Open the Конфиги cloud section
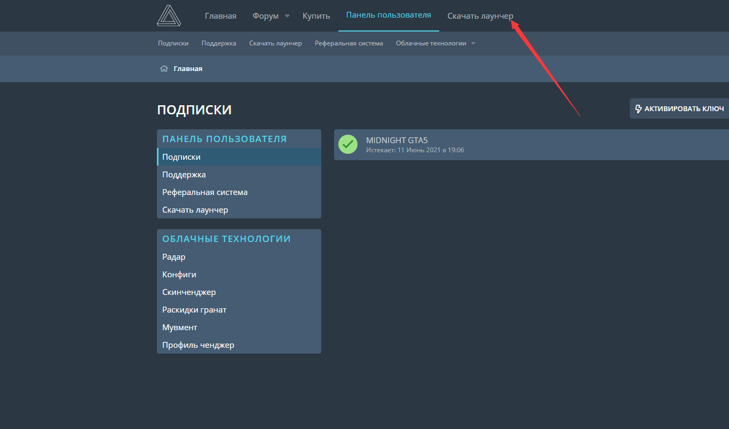The height and width of the screenshot is (429, 729). pos(239,275)
